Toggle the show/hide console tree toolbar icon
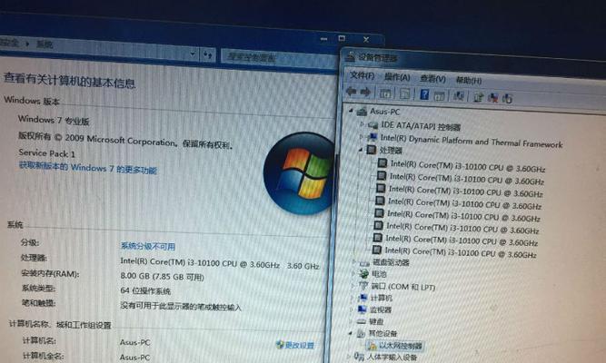 [385, 93]
